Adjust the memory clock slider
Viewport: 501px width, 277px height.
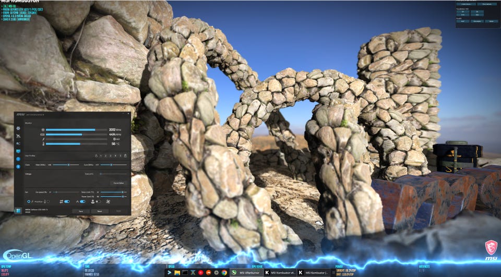pyautogui.click(x=66, y=165)
